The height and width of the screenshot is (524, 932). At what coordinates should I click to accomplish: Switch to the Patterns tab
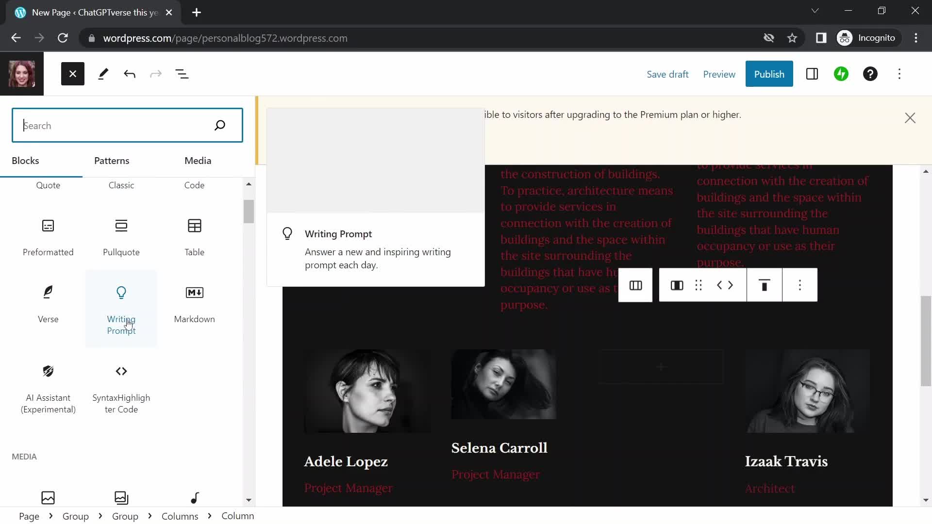click(x=112, y=161)
